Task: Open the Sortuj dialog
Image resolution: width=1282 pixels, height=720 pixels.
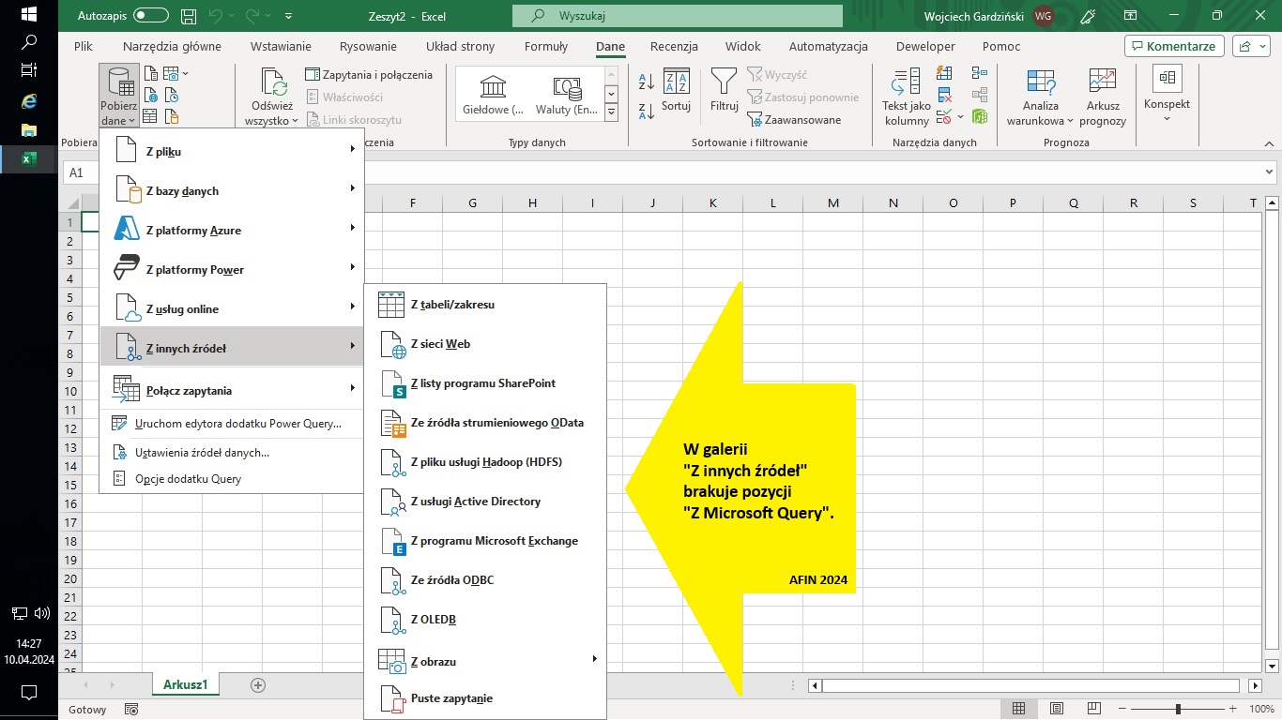Action: [676, 91]
